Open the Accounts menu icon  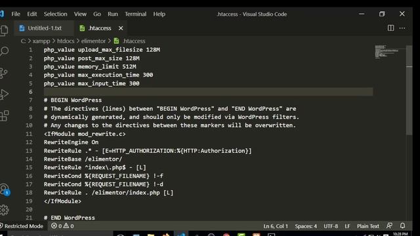5,189
